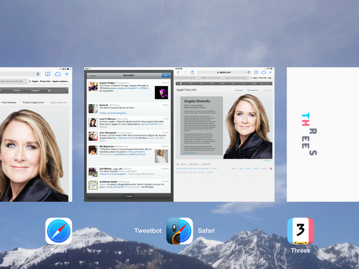Viewport: 359px width, 269px height.
Task: Open photo thumbnail in Nili Majumder's tweet
Action: point(161,156)
